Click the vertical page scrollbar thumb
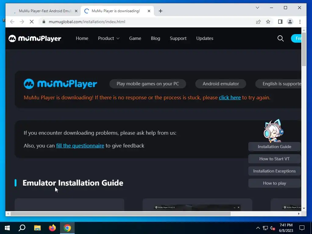The image size is (312, 234). click(304, 49)
